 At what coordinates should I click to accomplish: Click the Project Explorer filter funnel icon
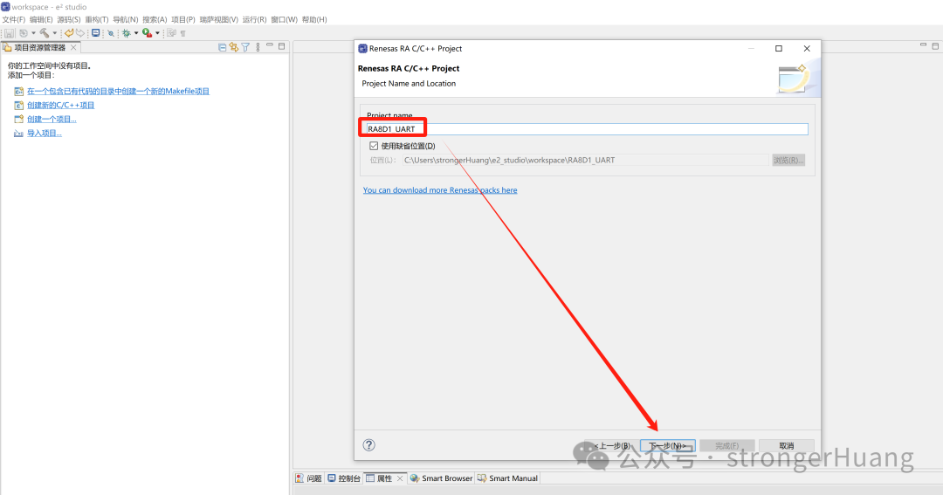[245, 47]
